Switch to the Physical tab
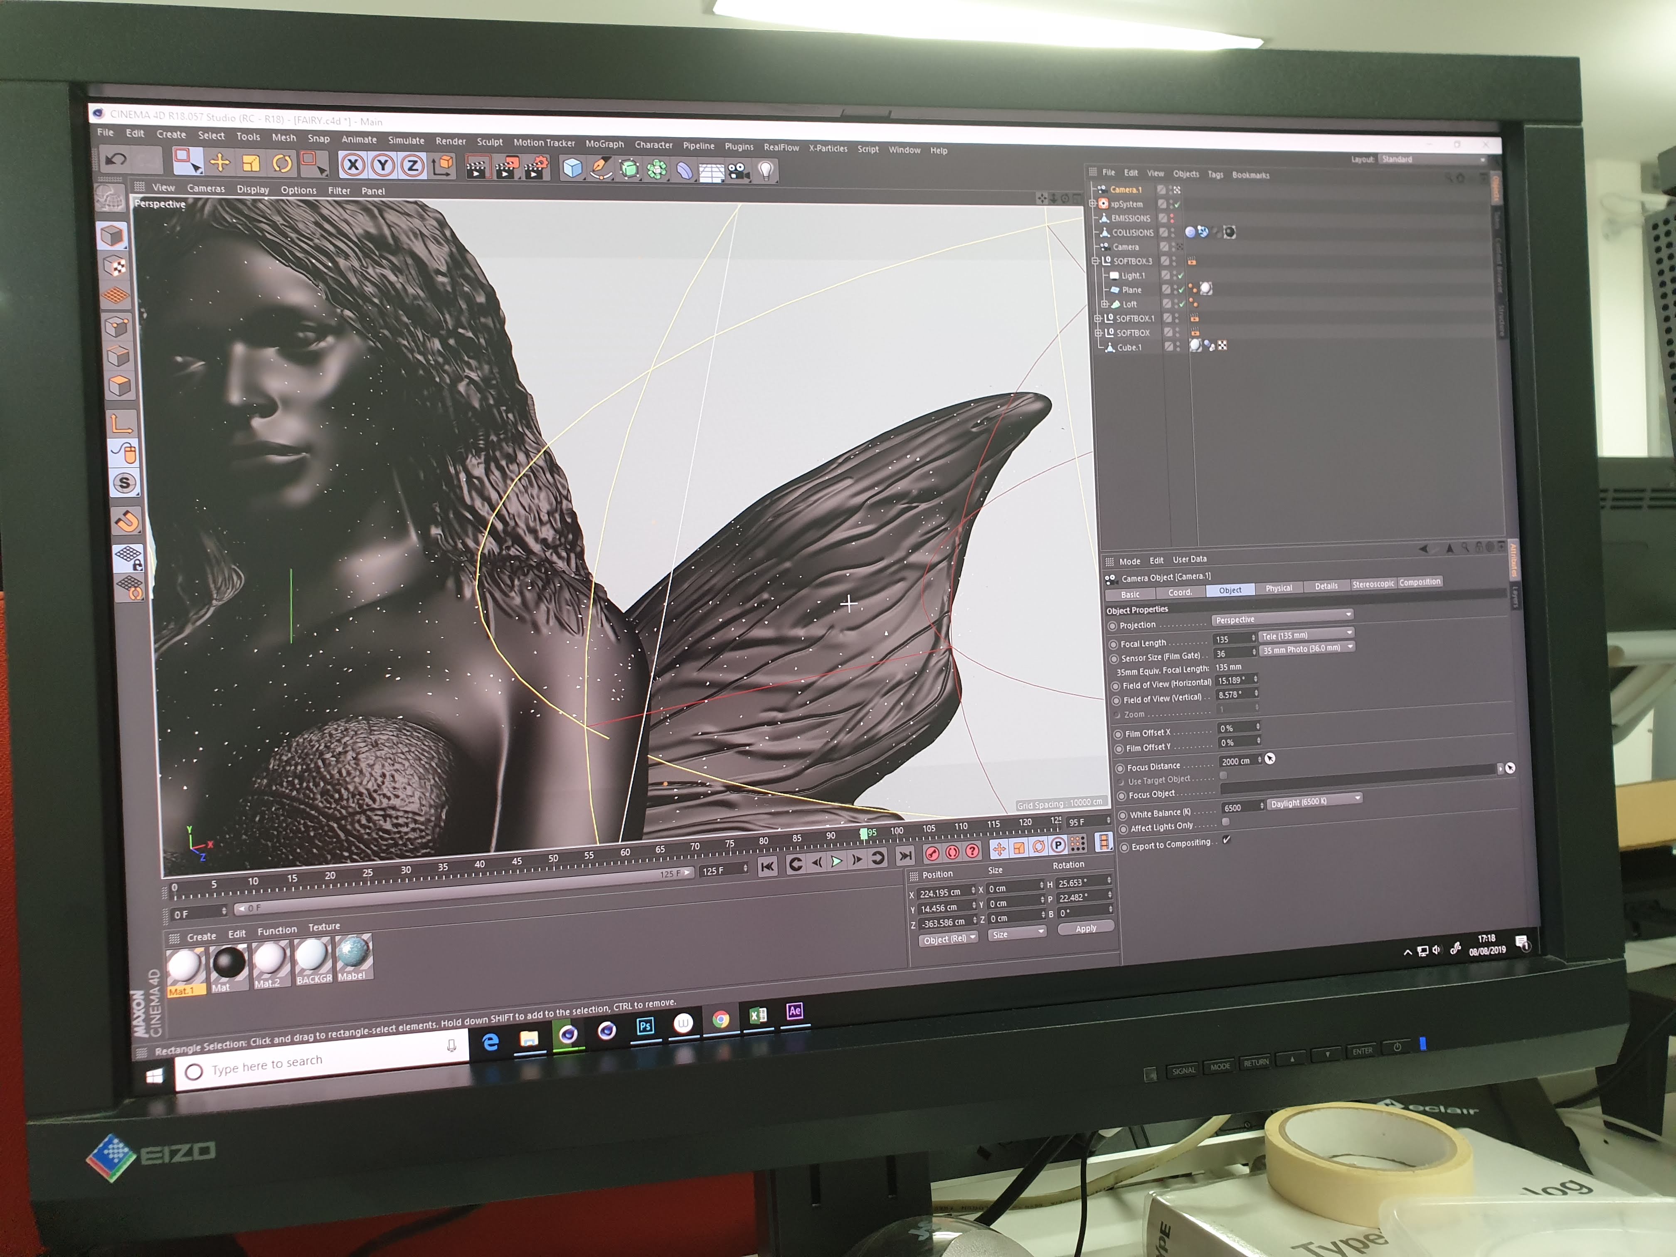This screenshot has height=1257, width=1676. 1278,588
